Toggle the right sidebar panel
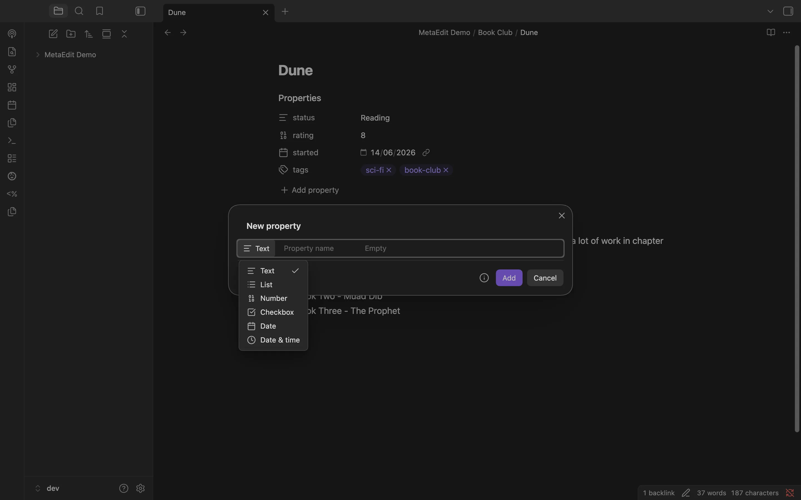The image size is (801, 500). (788, 11)
